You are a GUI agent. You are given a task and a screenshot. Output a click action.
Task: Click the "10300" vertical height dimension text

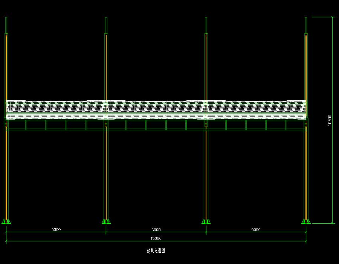(330, 120)
